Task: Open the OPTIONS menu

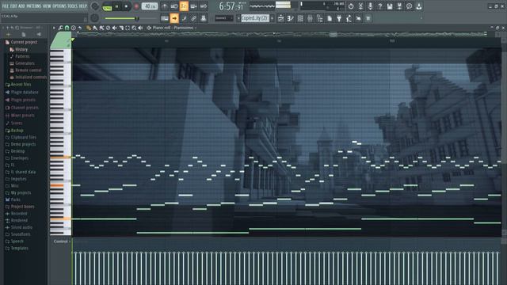Action: coord(59,6)
